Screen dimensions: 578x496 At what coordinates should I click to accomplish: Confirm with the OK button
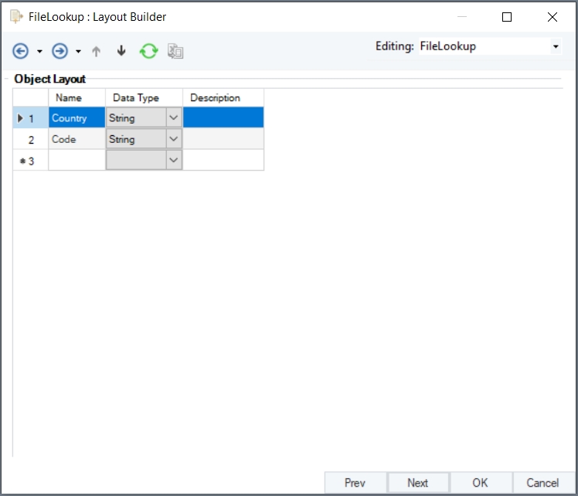coord(480,483)
